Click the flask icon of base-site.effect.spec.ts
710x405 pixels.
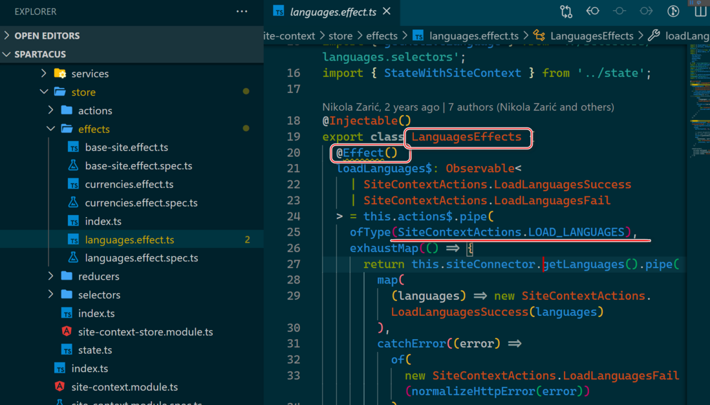(73, 165)
